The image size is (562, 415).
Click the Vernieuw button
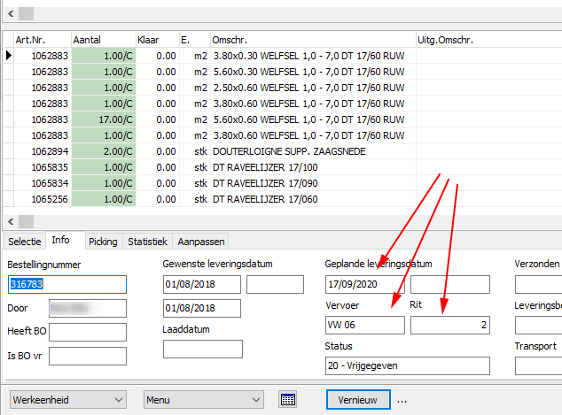358,400
